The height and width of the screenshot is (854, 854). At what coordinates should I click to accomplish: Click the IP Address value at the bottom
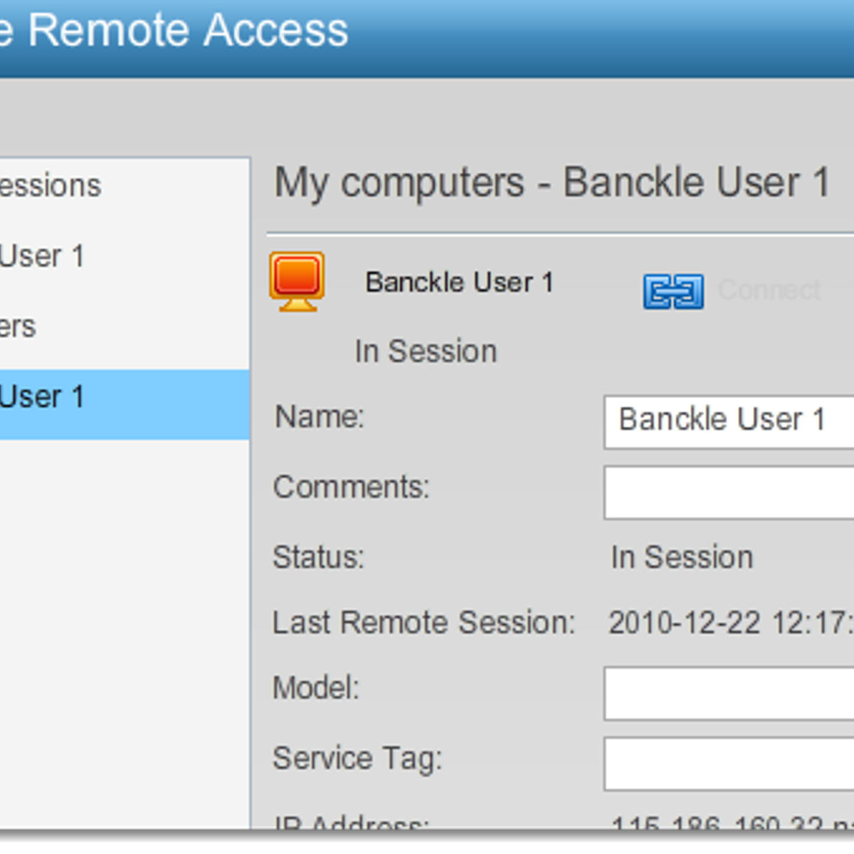click(x=732, y=823)
